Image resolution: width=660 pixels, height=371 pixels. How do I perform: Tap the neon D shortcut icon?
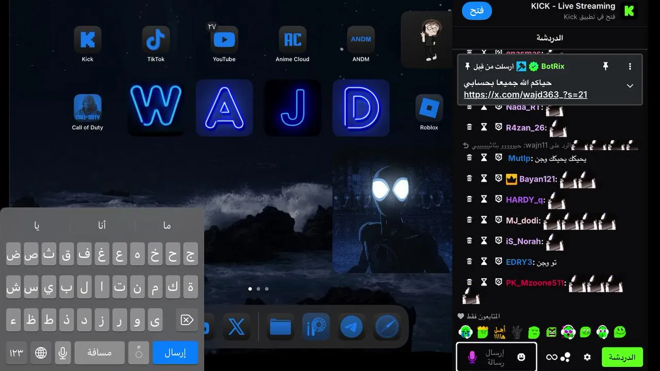pos(361,108)
